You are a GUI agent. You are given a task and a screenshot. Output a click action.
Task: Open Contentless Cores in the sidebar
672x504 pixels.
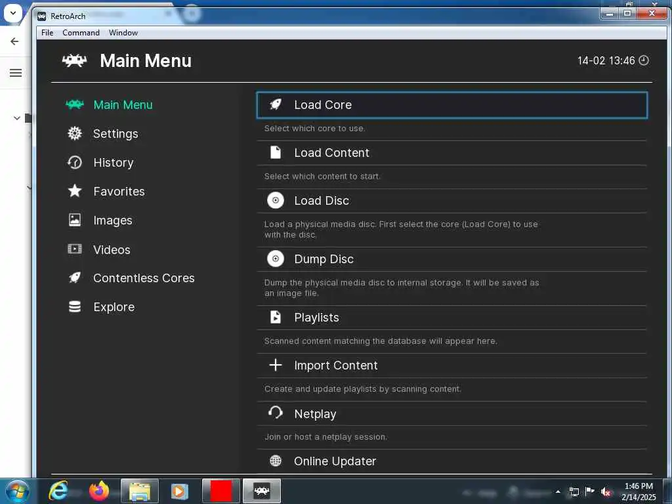coord(144,278)
